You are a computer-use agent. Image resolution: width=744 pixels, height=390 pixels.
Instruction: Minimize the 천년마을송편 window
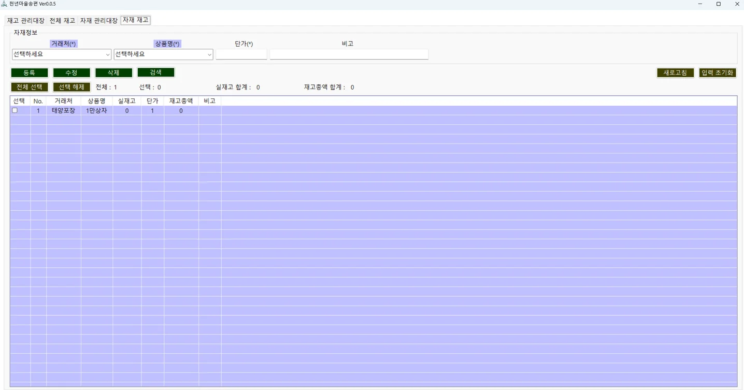700,4
